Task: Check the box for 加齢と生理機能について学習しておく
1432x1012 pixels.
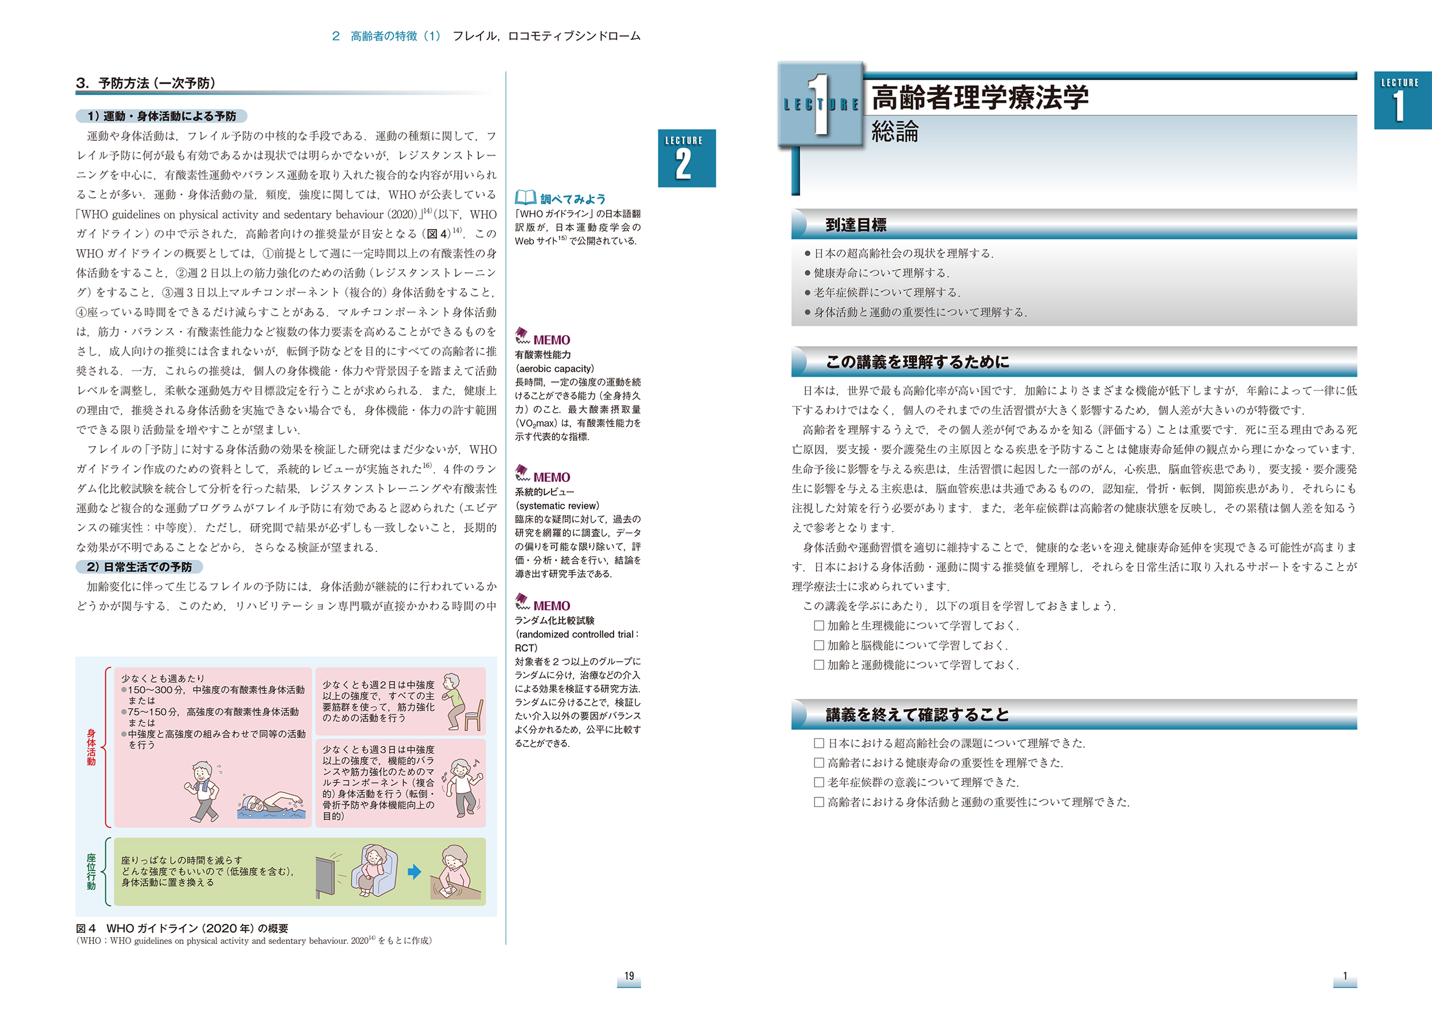Action: (819, 625)
